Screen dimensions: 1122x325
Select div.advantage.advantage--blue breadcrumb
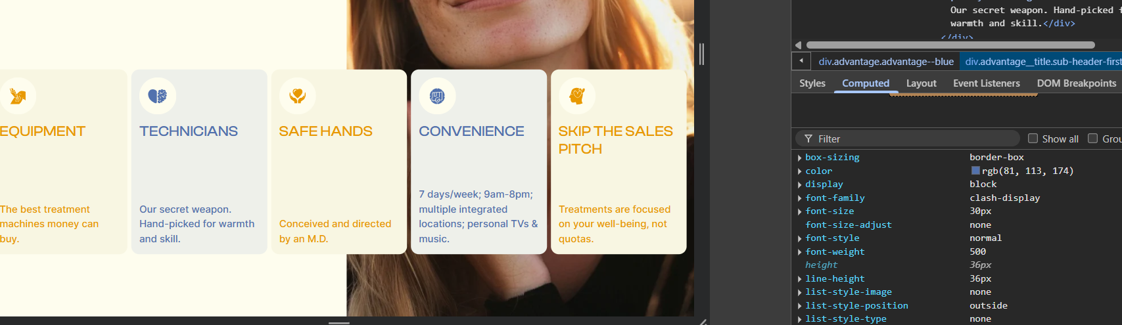tap(885, 62)
